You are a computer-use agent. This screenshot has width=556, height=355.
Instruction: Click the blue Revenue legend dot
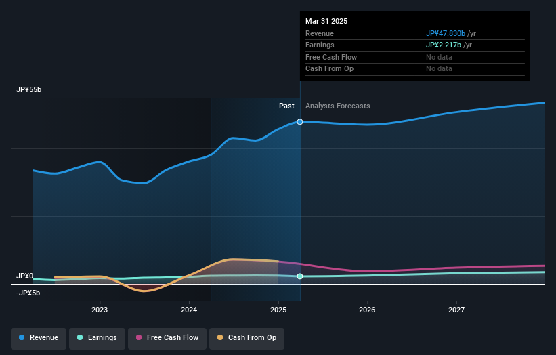[x=22, y=337]
